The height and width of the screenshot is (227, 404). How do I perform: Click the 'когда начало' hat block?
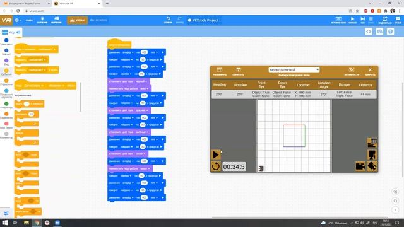[119, 44]
